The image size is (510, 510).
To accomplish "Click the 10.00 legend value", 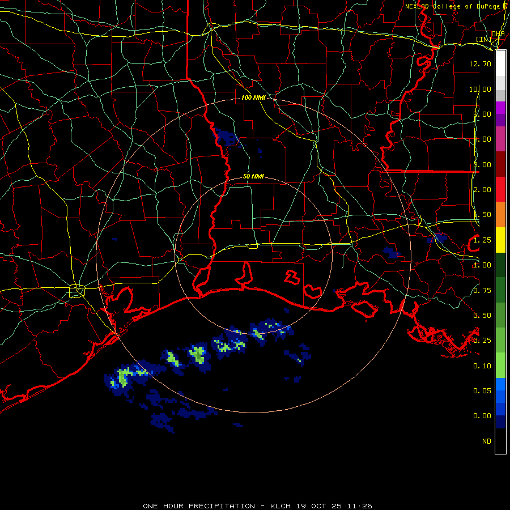I will pyautogui.click(x=480, y=89).
